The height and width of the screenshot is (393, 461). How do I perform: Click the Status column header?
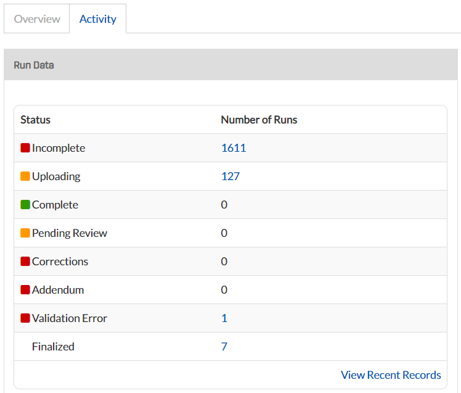(35, 120)
